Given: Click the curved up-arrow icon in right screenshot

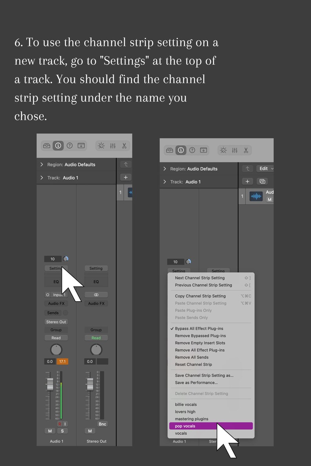Looking at the screenshot, I should pos(247,169).
